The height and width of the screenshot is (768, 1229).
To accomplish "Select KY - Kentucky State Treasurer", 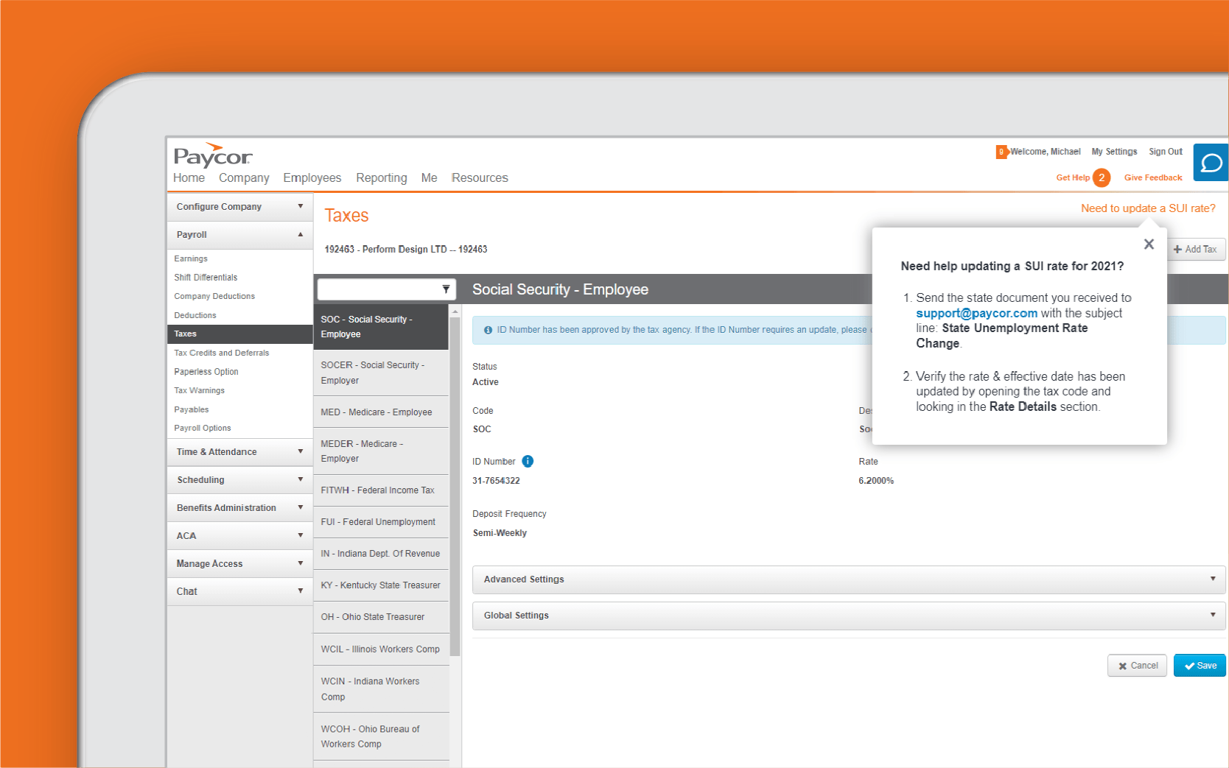I will point(381,585).
